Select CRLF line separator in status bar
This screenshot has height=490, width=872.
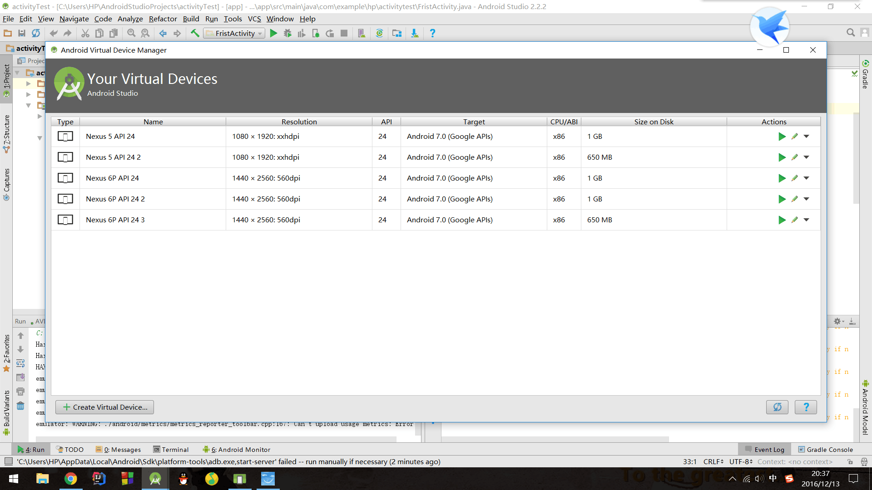tap(713, 462)
